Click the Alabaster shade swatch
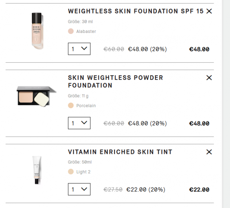Viewport: 230px width, 208px height. click(71, 31)
